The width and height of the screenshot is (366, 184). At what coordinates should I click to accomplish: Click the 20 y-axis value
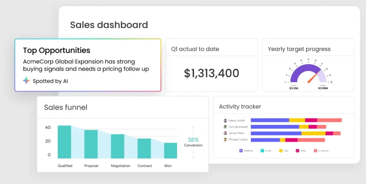tap(48, 141)
